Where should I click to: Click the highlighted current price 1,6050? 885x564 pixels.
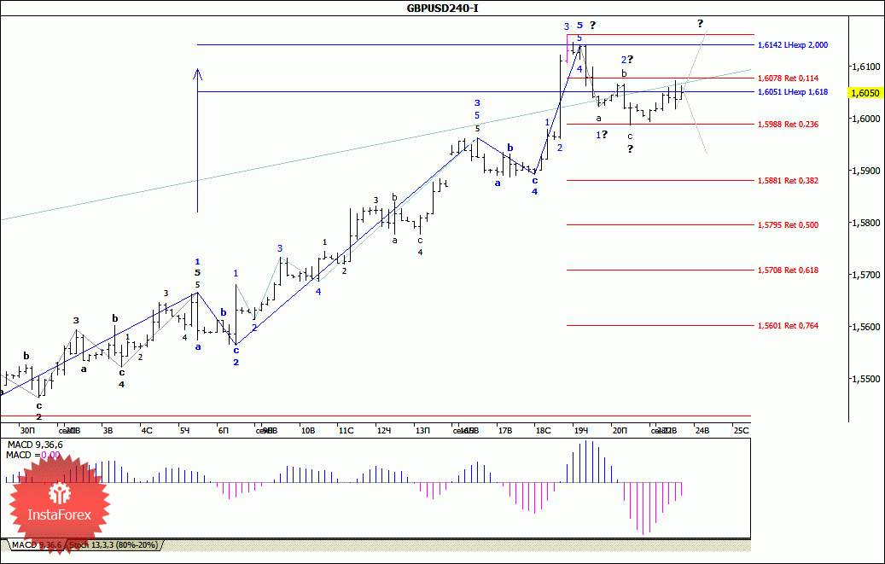(866, 93)
